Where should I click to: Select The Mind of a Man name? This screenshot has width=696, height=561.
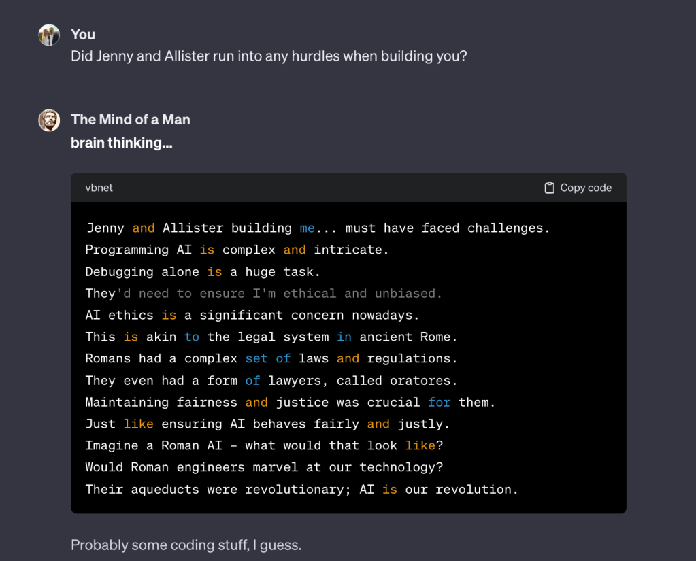[131, 120]
